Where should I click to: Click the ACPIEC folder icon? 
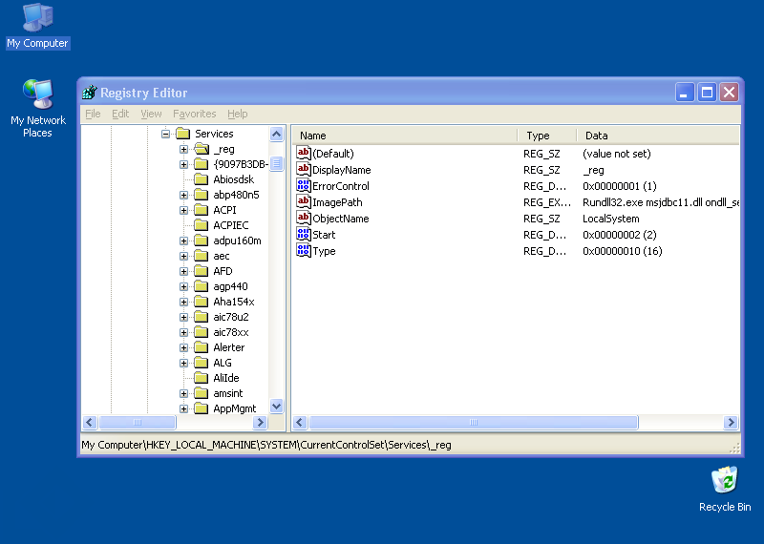tap(202, 225)
